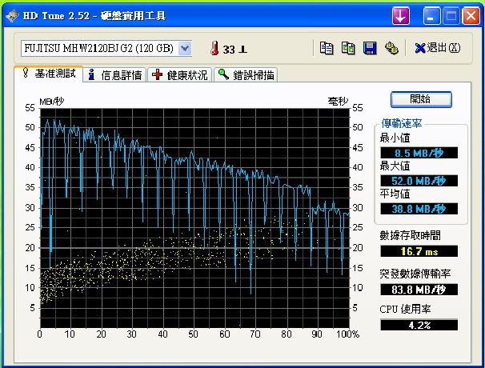Click the 16.7 ms access time field

[419, 251]
